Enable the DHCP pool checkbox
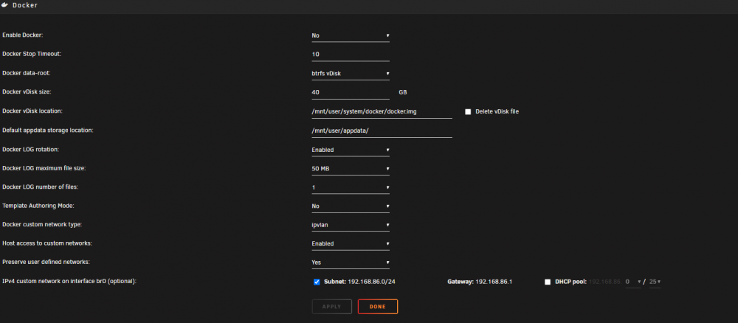738x323 pixels. [548, 282]
